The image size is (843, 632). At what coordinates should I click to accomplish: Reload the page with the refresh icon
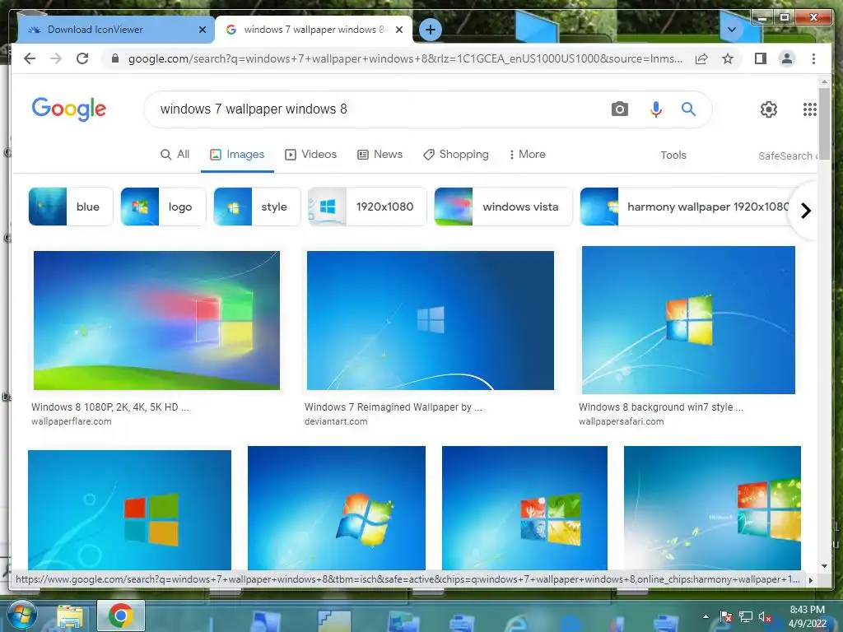(82, 58)
